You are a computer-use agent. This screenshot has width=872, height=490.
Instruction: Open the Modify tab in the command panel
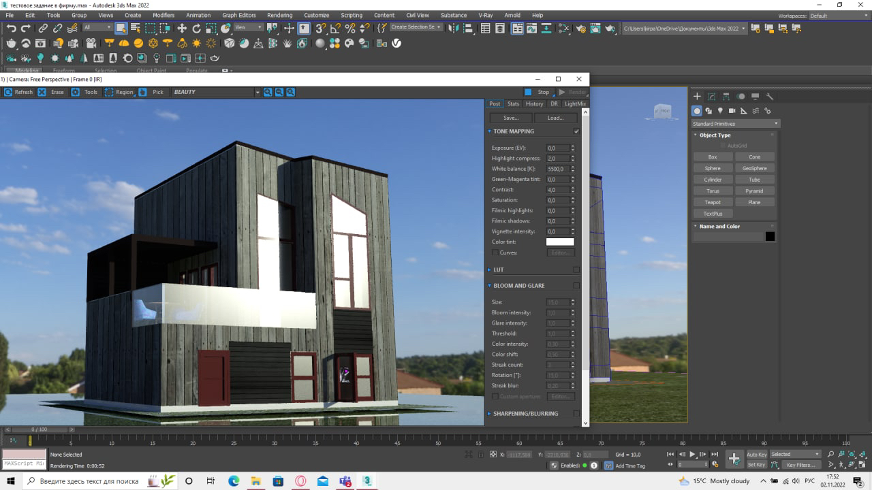click(711, 97)
